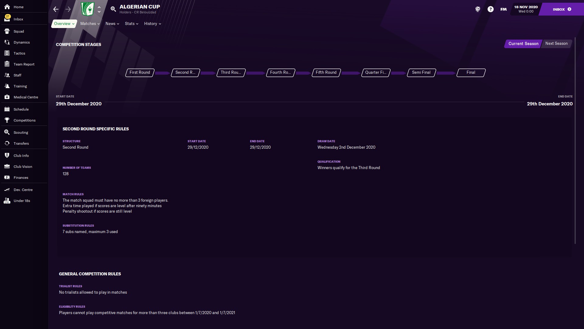584x329 pixels.
Task: Open the help question mark icon
Action: [490, 9]
